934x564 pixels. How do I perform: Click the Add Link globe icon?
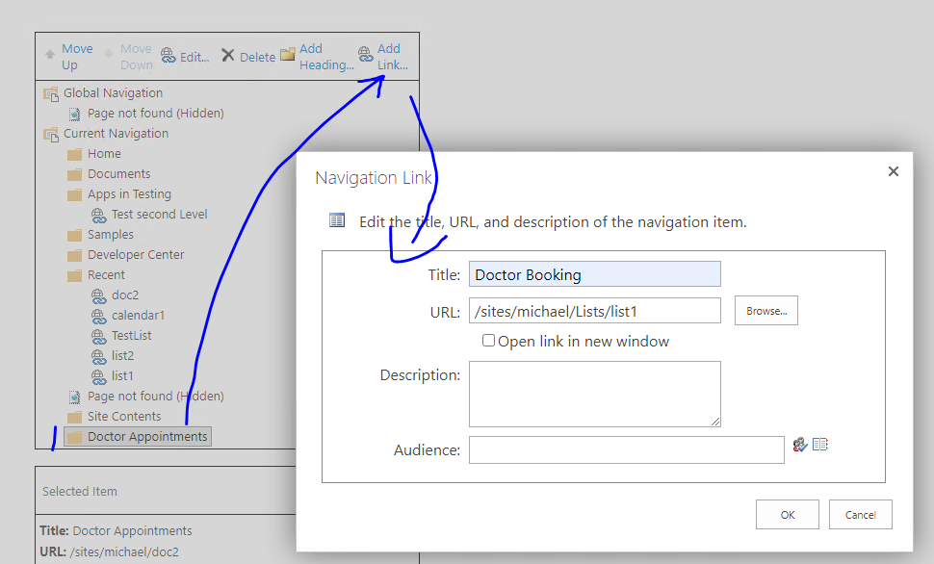(365, 54)
